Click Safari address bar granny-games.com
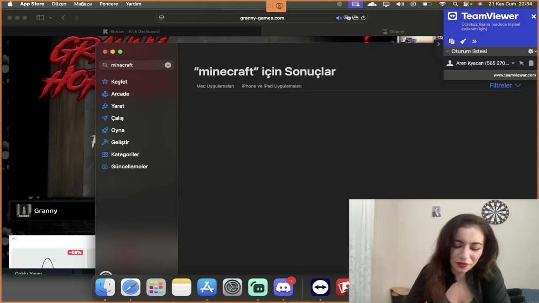Viewport: 539px width, 303px height. (262, 18)
